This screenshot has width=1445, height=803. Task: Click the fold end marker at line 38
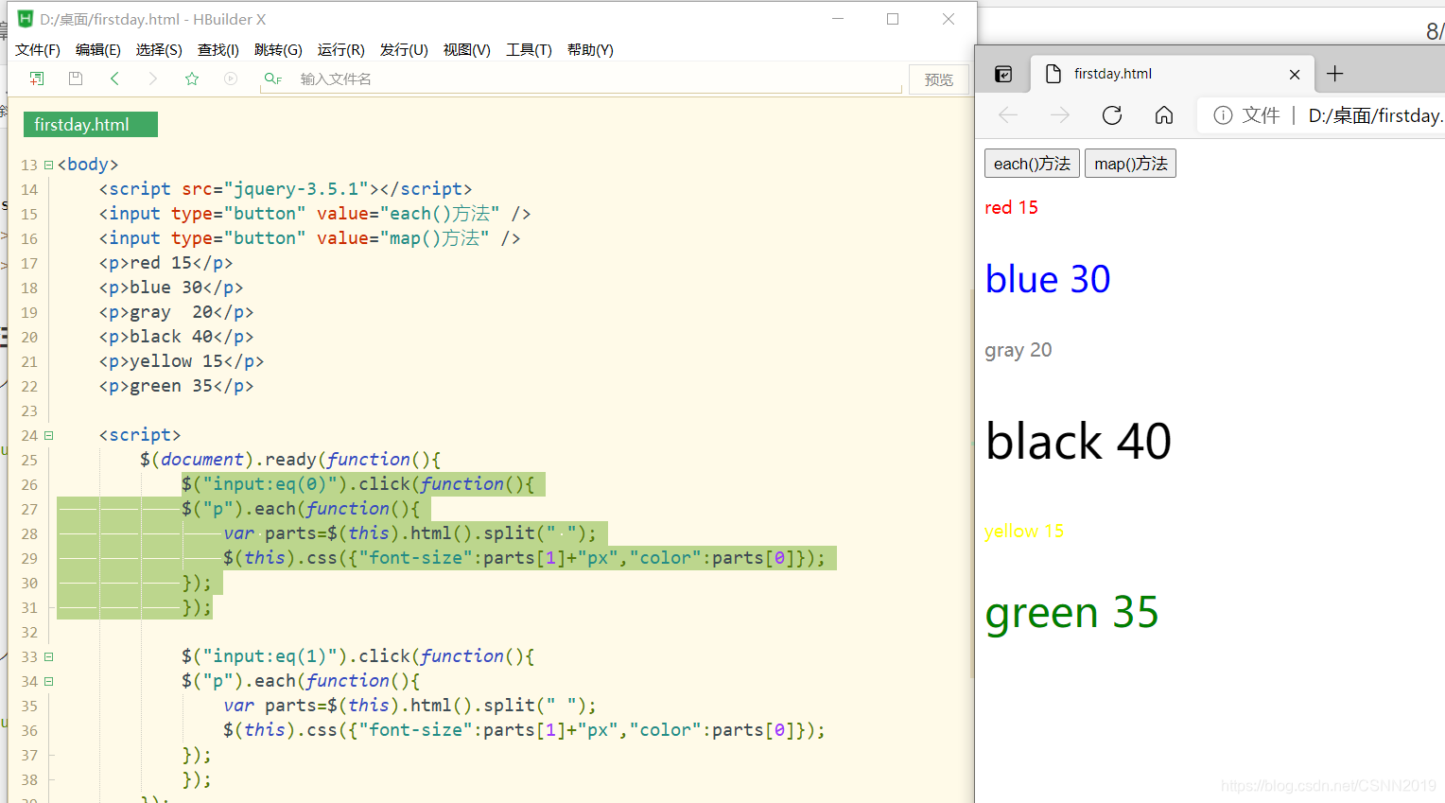point(51,779)
